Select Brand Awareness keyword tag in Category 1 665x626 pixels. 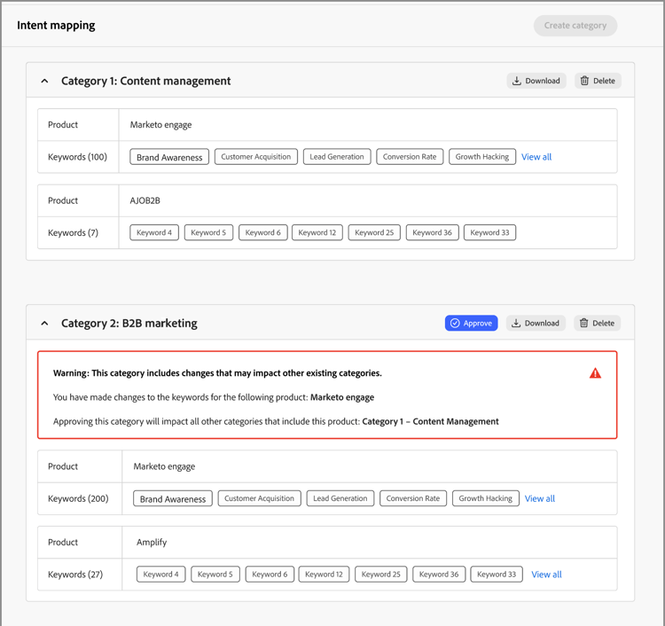click(x=169, y=157)
